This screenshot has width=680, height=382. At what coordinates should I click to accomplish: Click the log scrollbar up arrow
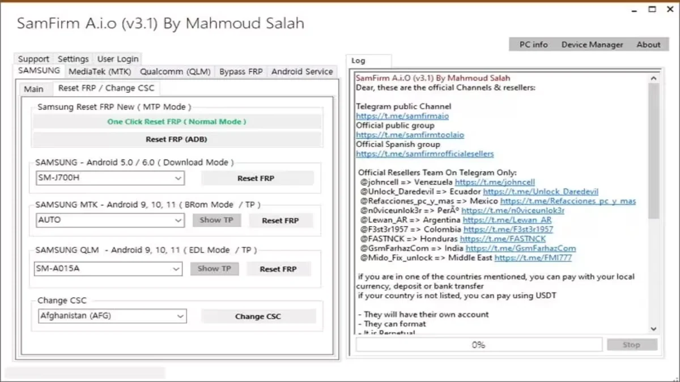coord(653,79)
